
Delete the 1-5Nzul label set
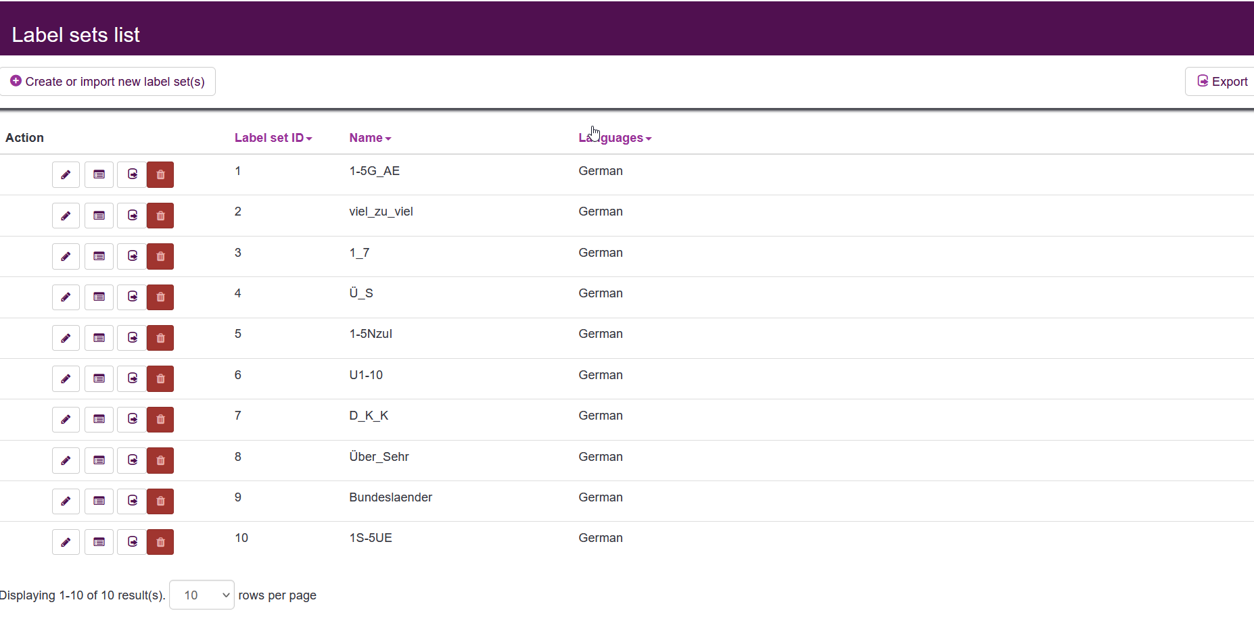tap(160, 338)
